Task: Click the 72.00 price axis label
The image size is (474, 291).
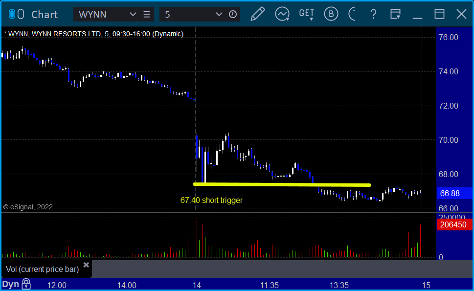Action: pyautogui.click(x=449, y=106)
